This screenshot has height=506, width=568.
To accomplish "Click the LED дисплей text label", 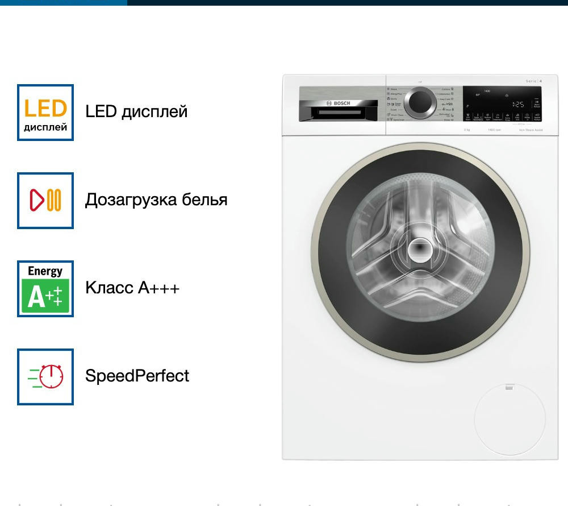I will [x=136, y=111].
